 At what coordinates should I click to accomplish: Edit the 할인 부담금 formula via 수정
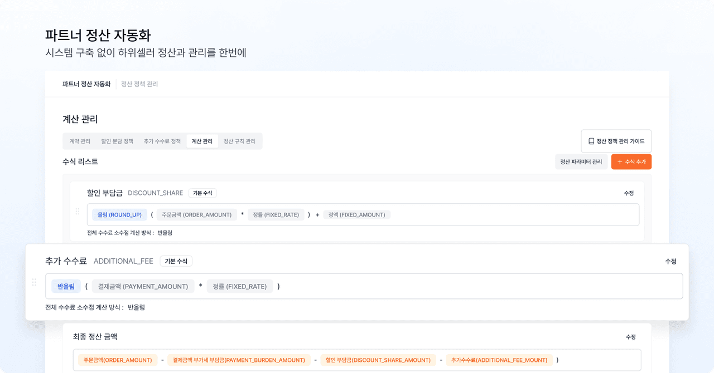629,193
